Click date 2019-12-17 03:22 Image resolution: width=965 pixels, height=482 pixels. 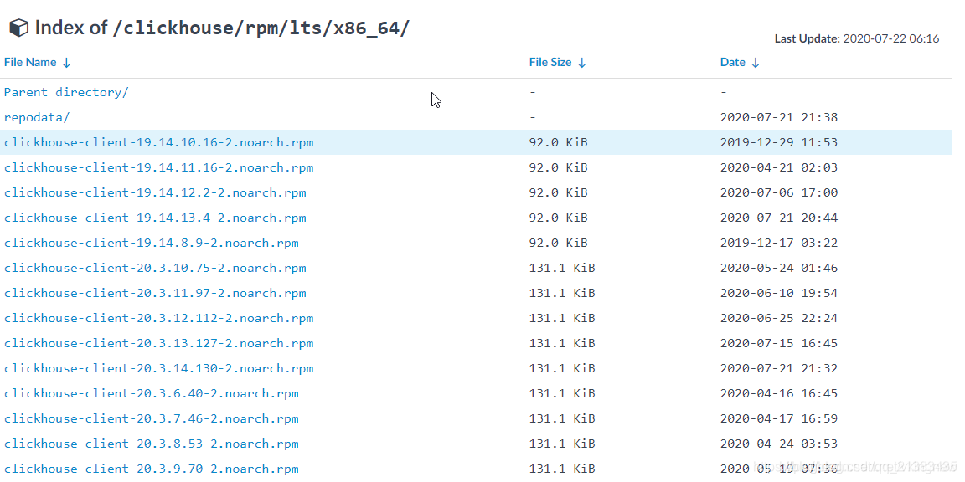click(779, 243)
